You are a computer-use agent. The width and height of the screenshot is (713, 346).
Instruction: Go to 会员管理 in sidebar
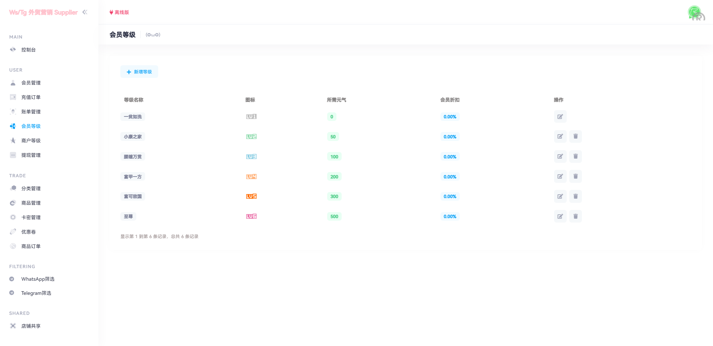31,83
